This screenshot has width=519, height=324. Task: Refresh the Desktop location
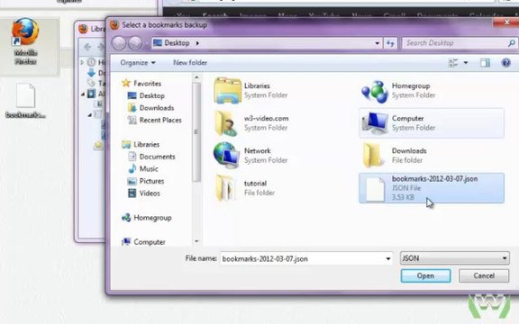(x=390, y=43)
